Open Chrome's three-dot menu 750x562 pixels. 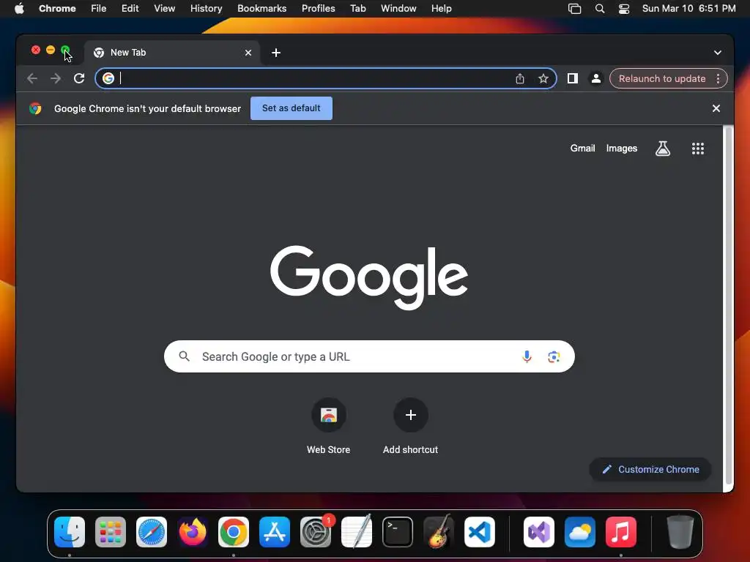[x=718, y=78]
